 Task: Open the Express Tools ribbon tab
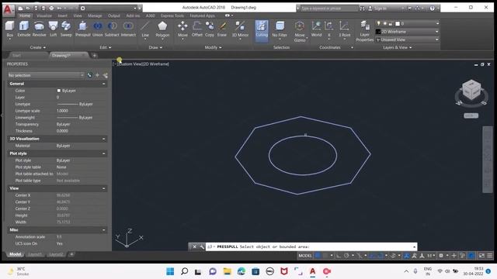[172, 15]
